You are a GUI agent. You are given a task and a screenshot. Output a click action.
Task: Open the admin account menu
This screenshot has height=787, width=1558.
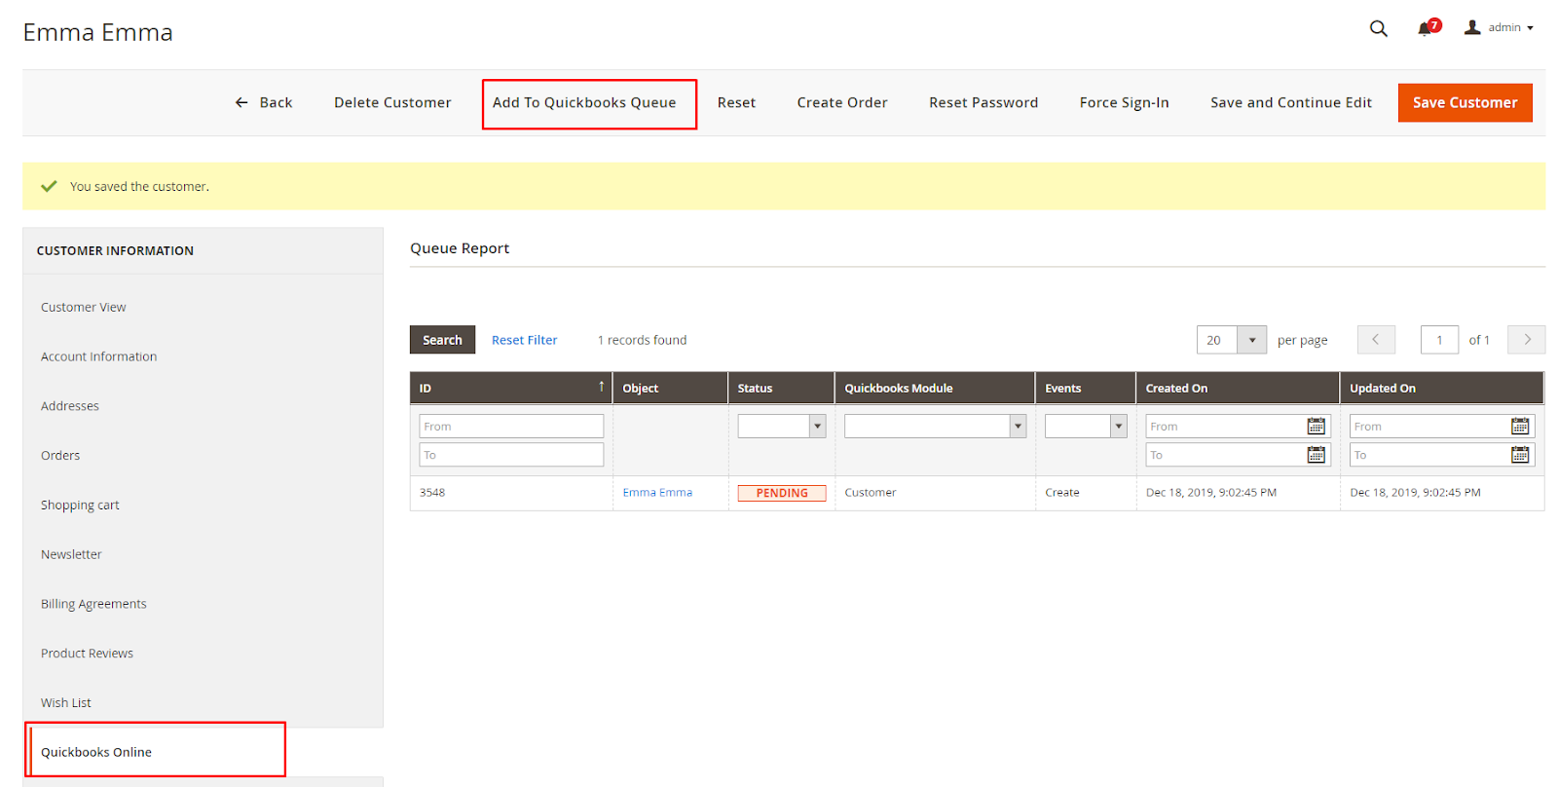[x=1500, y=28]
